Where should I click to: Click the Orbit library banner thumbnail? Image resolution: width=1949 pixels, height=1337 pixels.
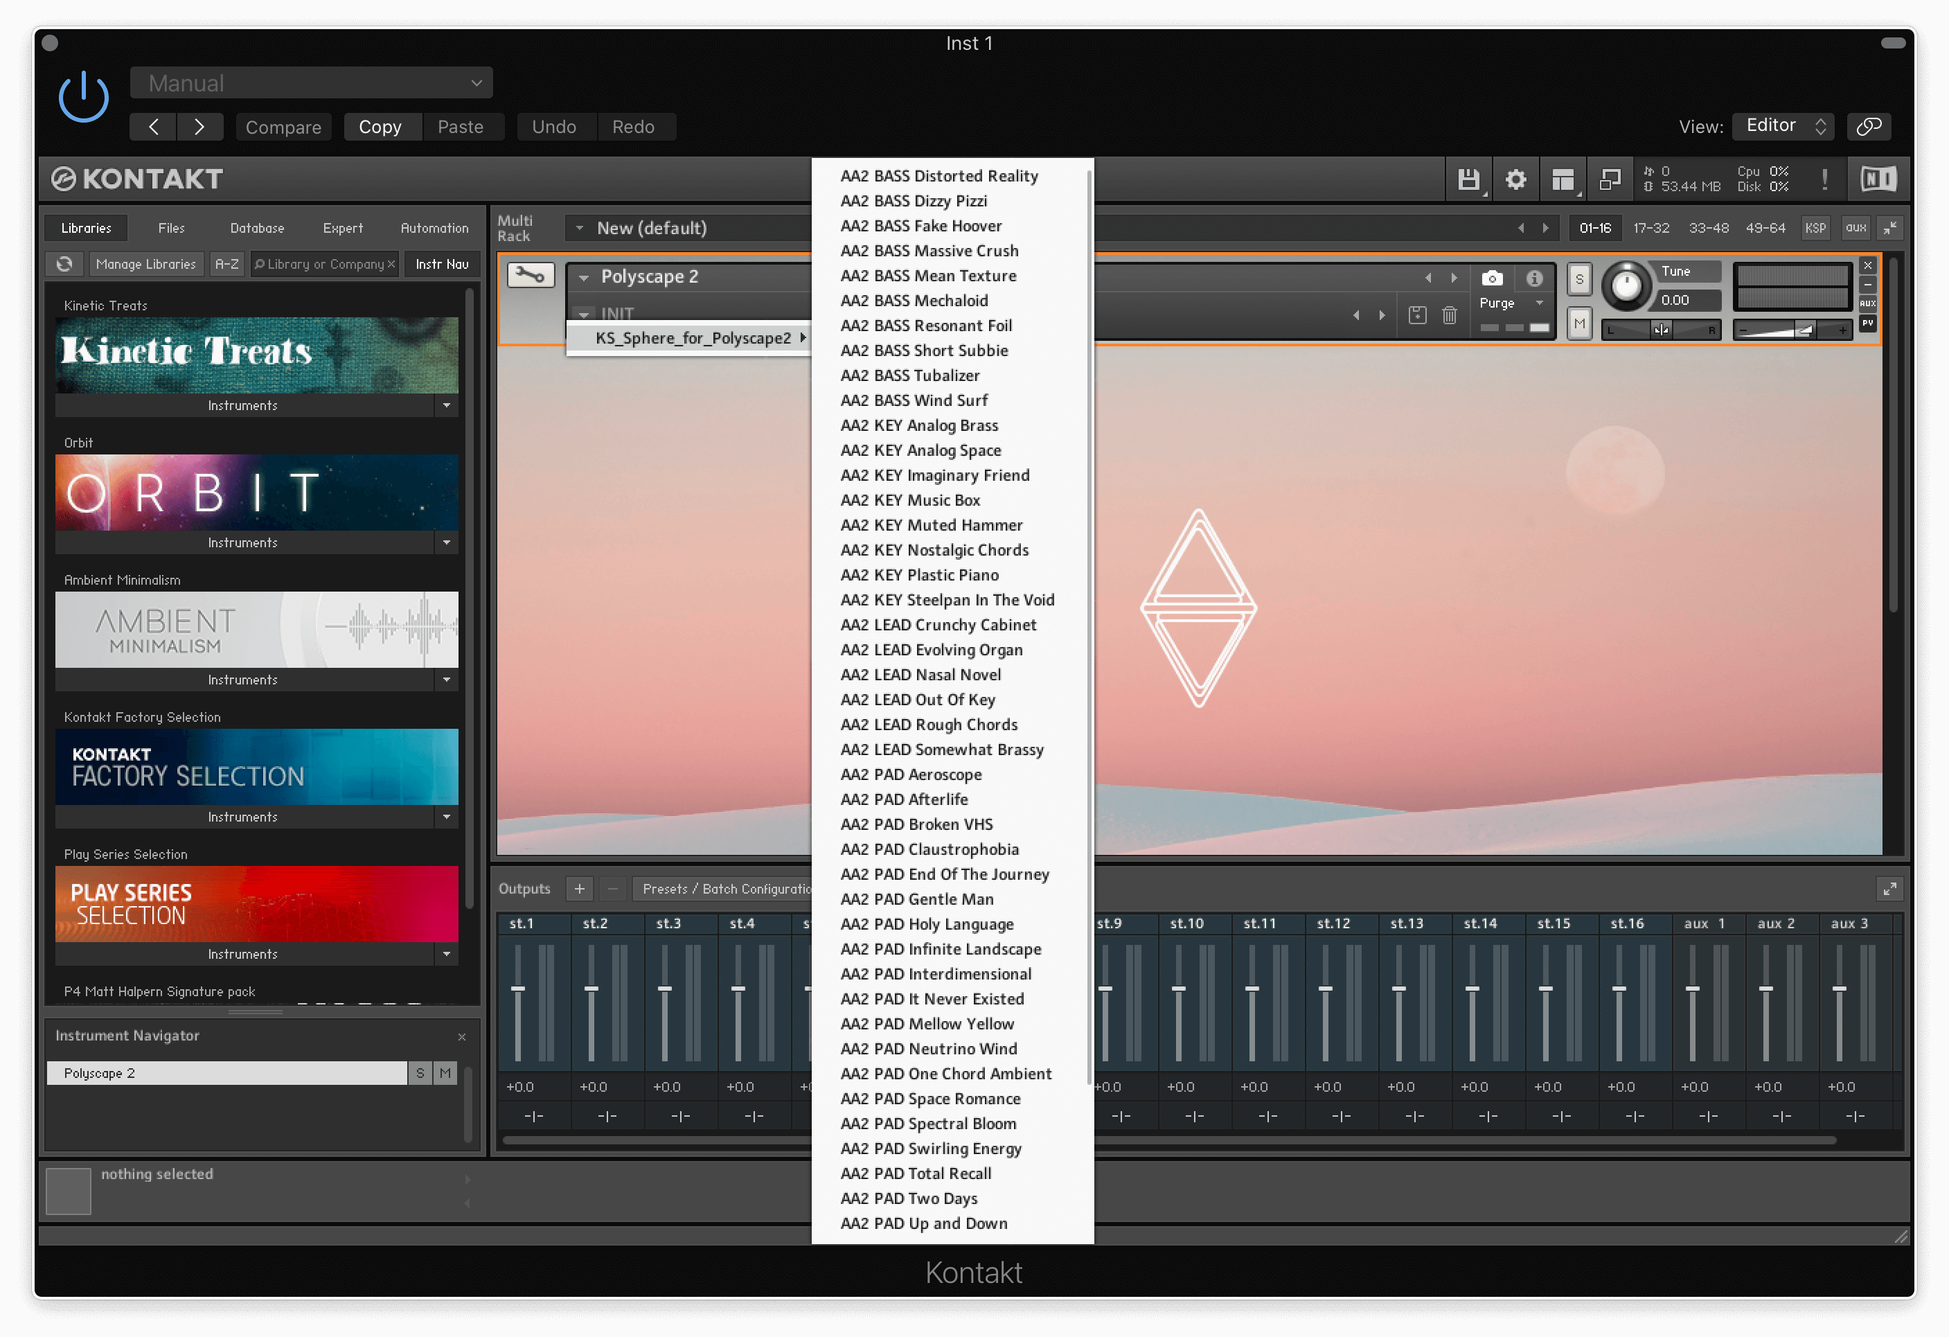(257, 493)
